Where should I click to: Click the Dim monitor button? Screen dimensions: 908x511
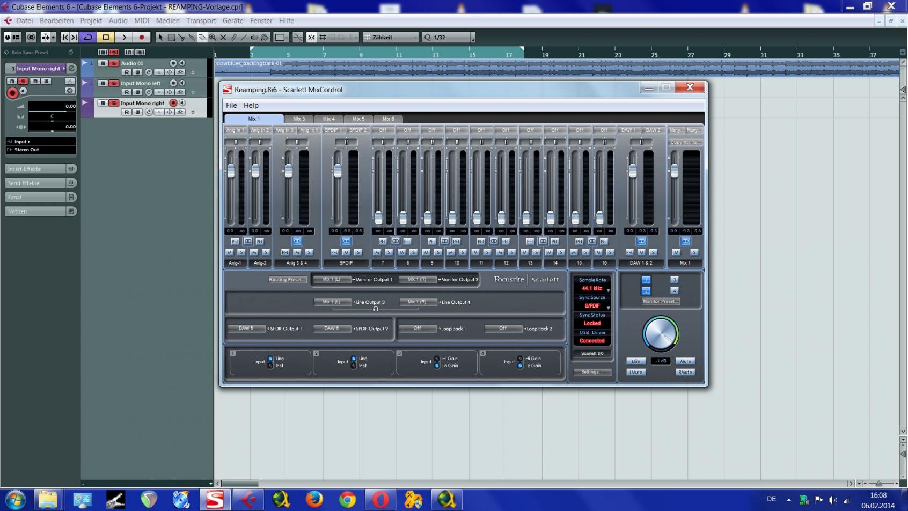tap(635, 361)
